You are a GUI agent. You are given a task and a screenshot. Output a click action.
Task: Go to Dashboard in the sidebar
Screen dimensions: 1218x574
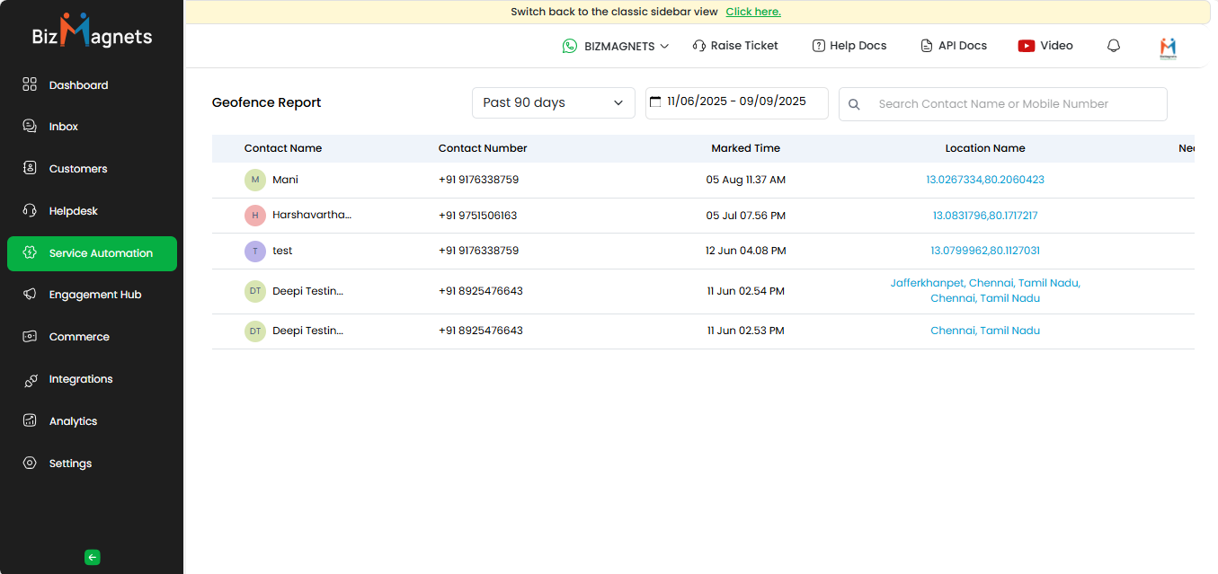pos(78,85)
